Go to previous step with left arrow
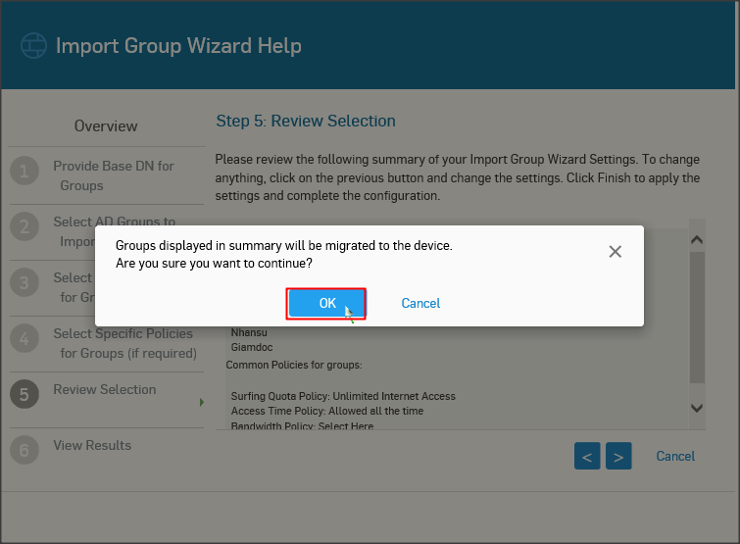 click(x=586, y=456)
